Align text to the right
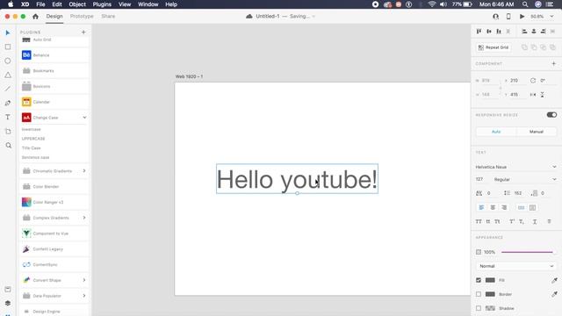This screenshot has height=316, width=562. 504,207
